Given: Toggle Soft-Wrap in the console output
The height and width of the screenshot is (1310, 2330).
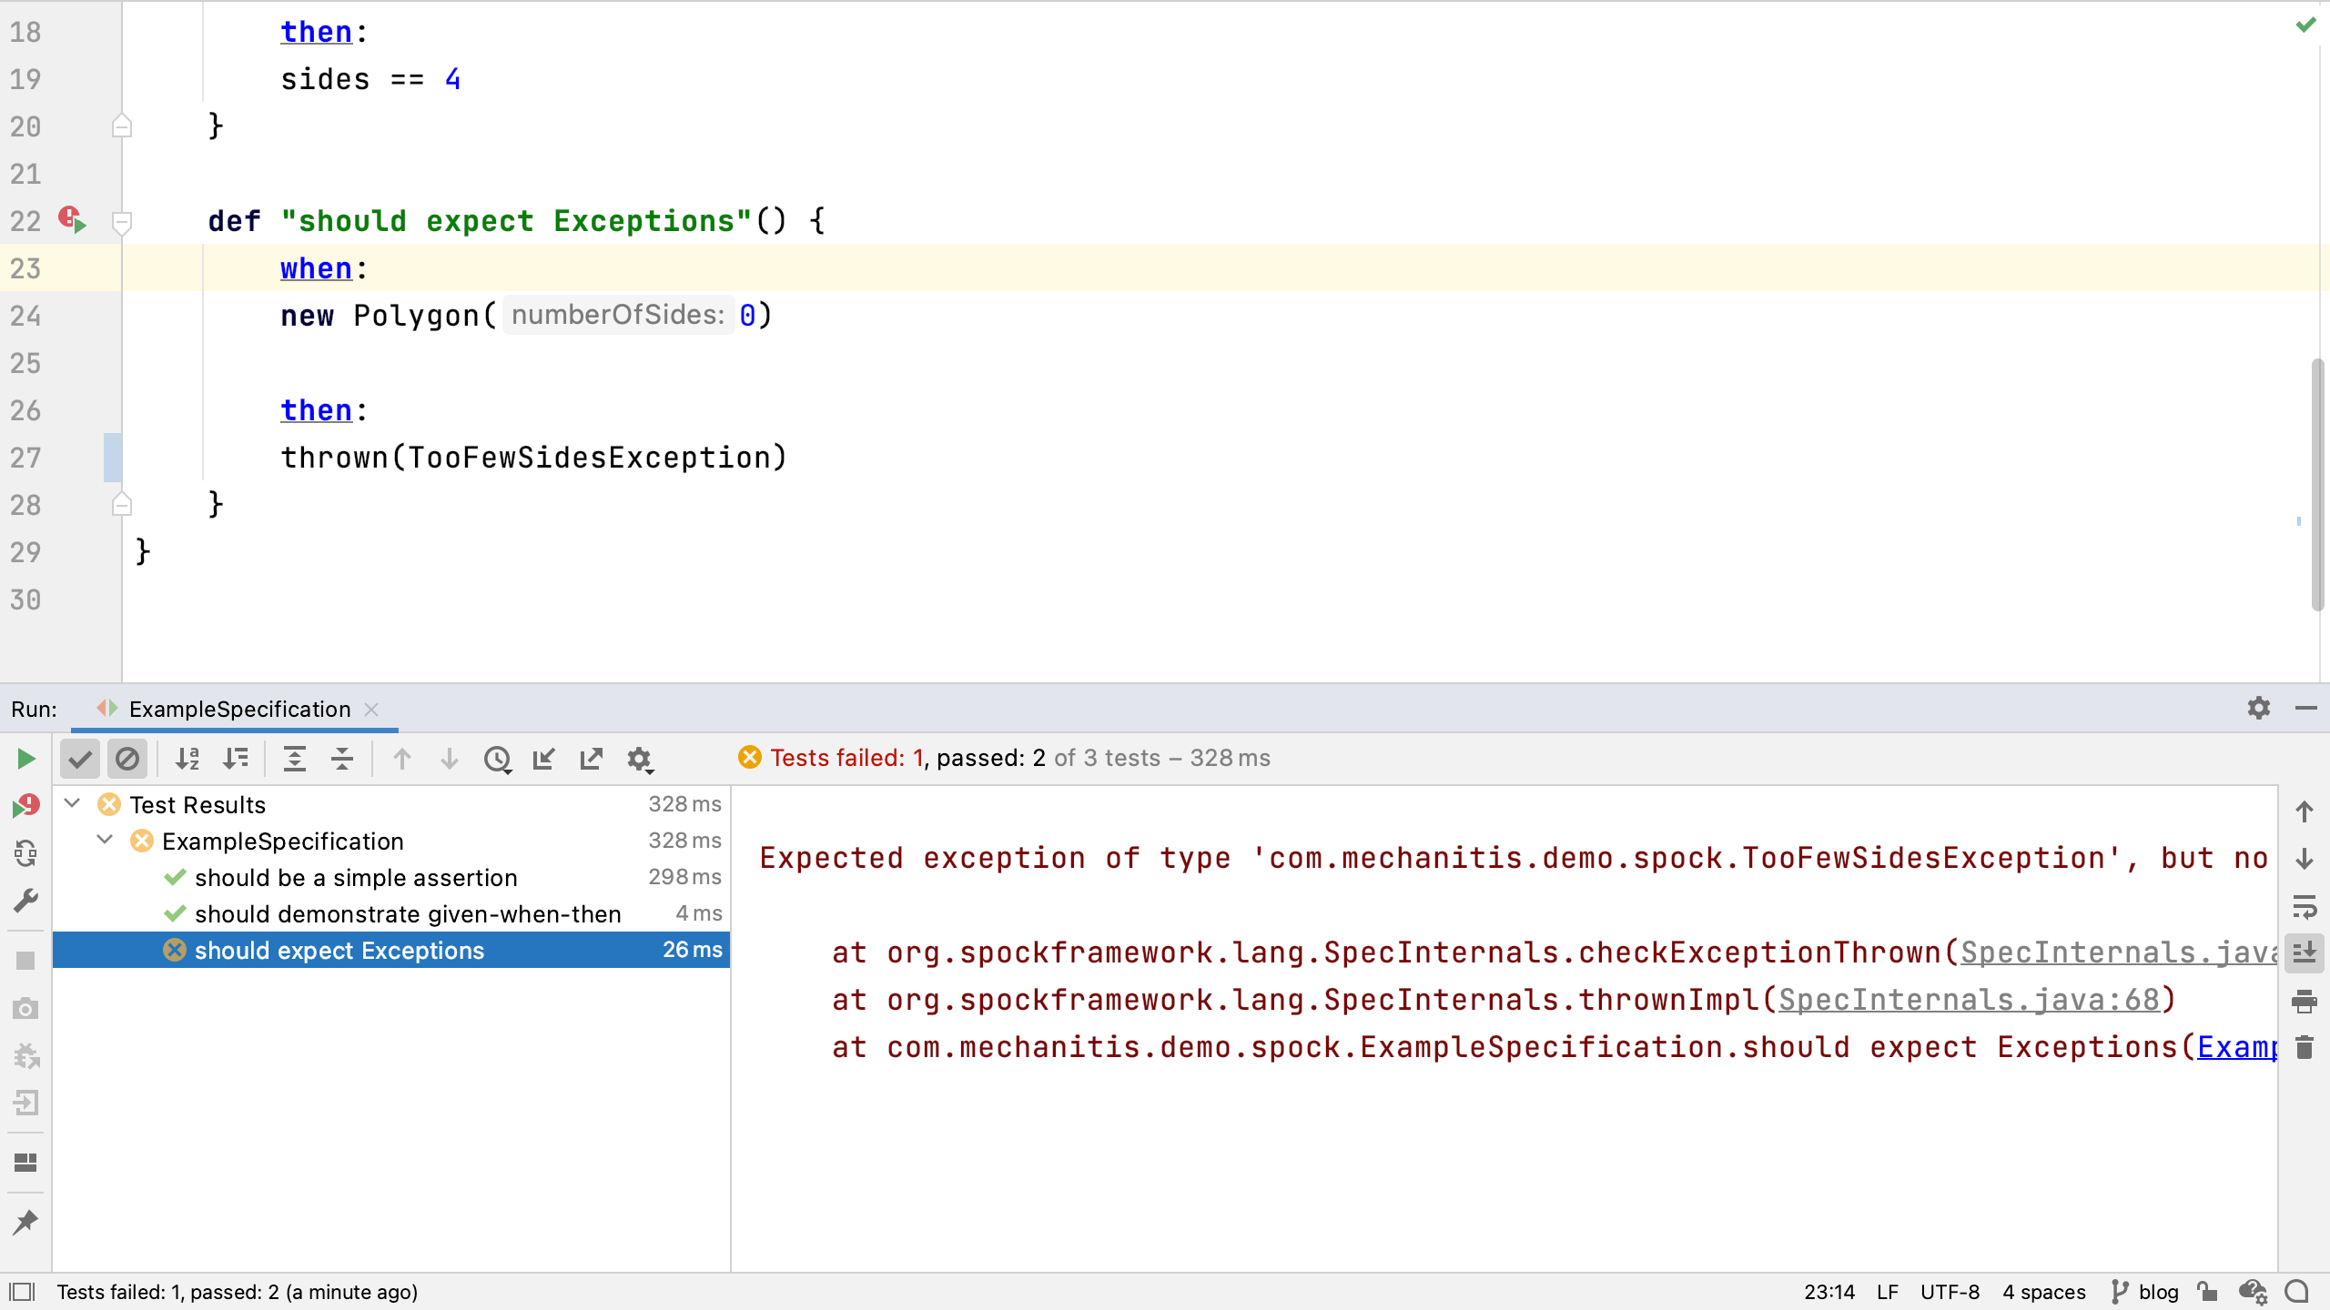Looking at the screenshot, I should (2304, 906).
